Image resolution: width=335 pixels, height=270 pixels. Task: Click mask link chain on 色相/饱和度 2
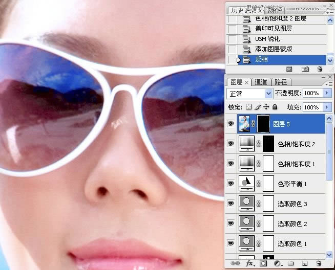258,144
